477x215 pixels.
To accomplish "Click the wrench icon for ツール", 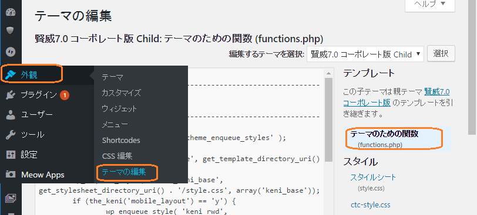I will 11,135.
